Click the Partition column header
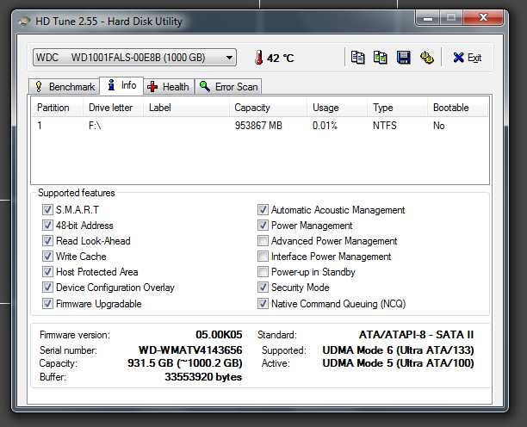The image size is (527, 427). [57, 108]
